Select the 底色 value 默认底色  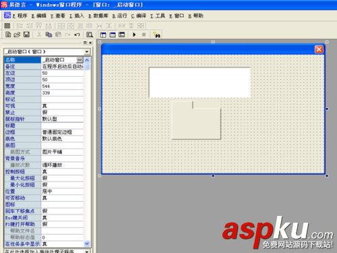tap(62, 139)
